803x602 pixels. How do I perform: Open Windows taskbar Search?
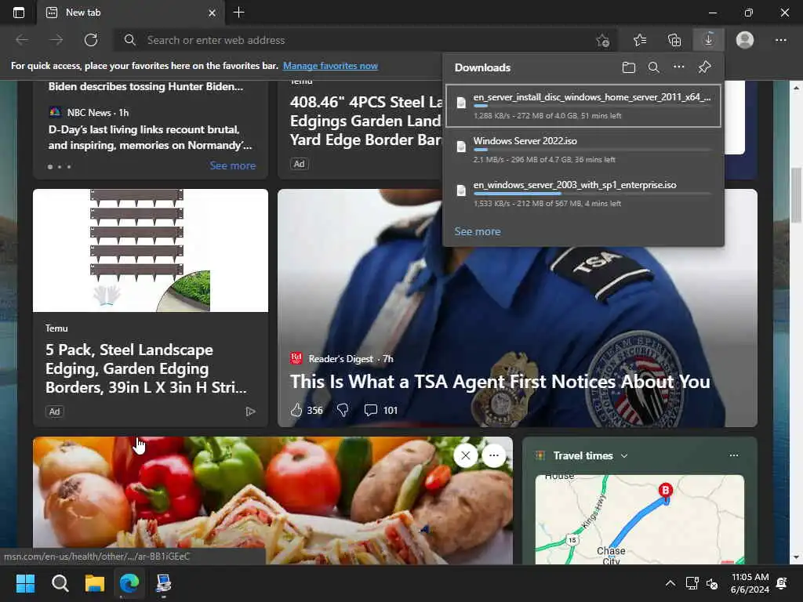click(60, 583)
